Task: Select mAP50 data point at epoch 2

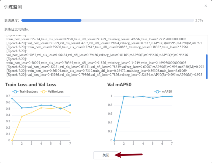Action: (x=124, y=96)
